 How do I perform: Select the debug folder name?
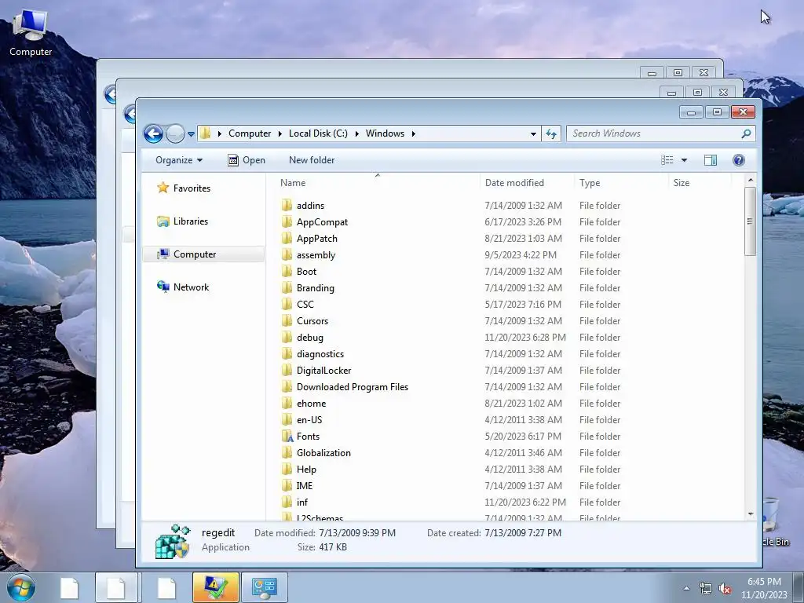tap(309, 338)
